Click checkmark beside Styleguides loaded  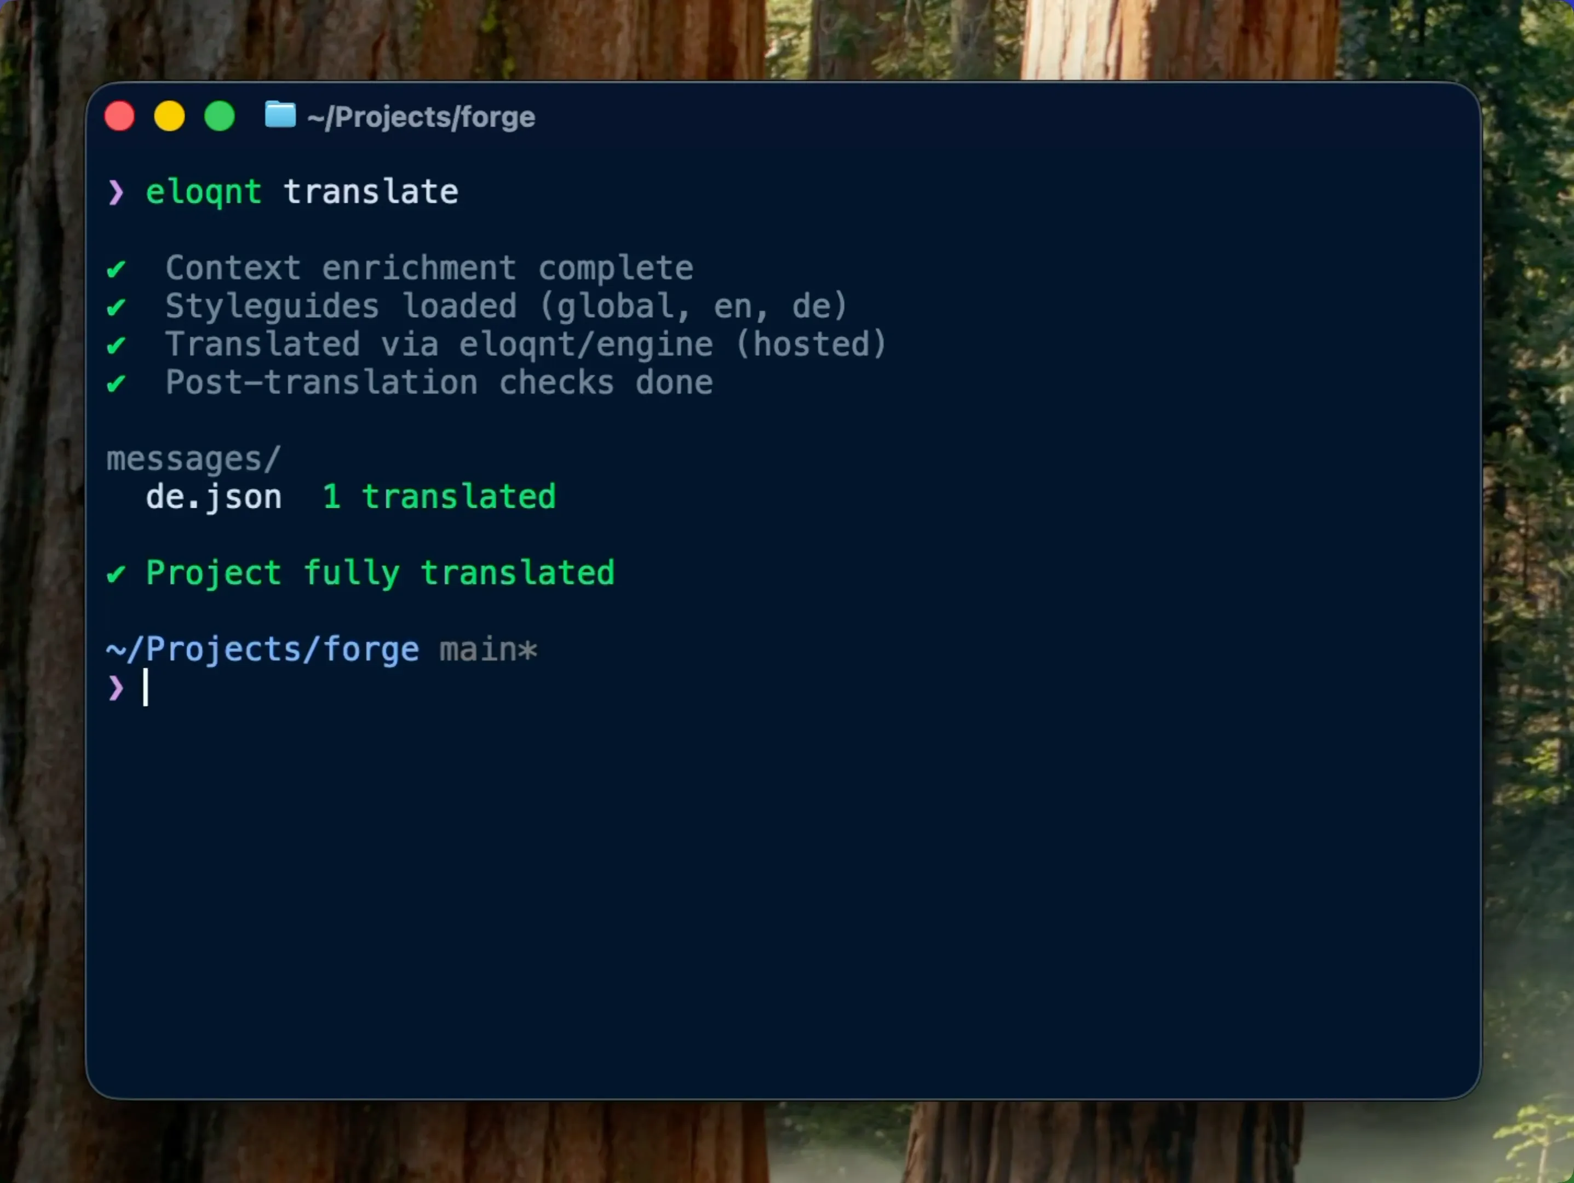pos(116,307)
